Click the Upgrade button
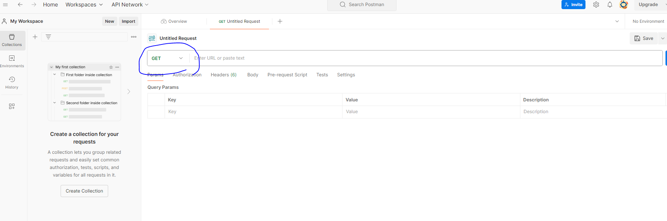Image resolution: width=667 pixels, height=221 pixels. point(648,5)
